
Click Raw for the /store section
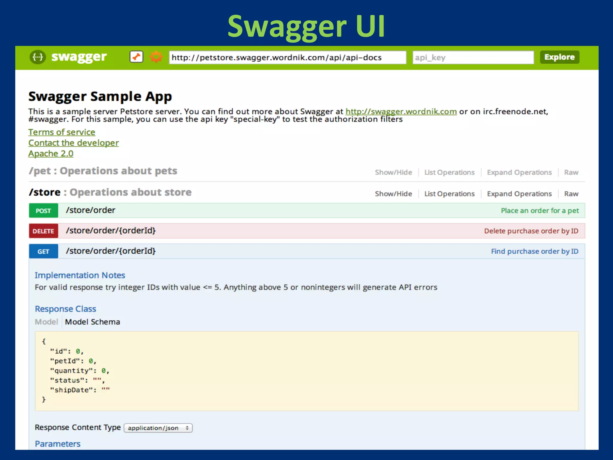(x=571, y=194)
